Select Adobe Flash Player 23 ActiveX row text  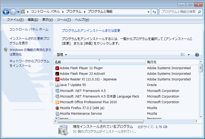tap(83, 74)
